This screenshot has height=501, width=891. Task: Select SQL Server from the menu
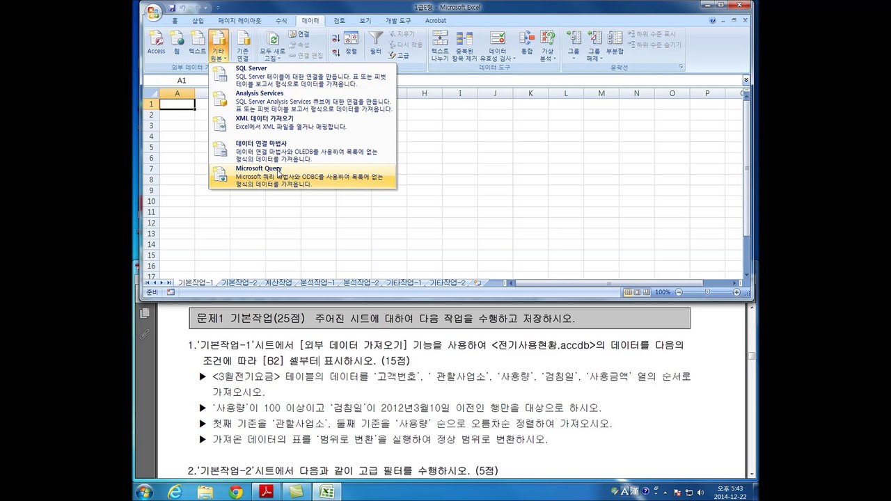302,77
